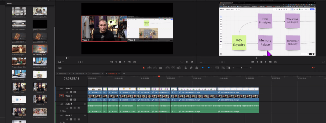
Task: Go to last frame in source viewer
Action: coord(129,62)
